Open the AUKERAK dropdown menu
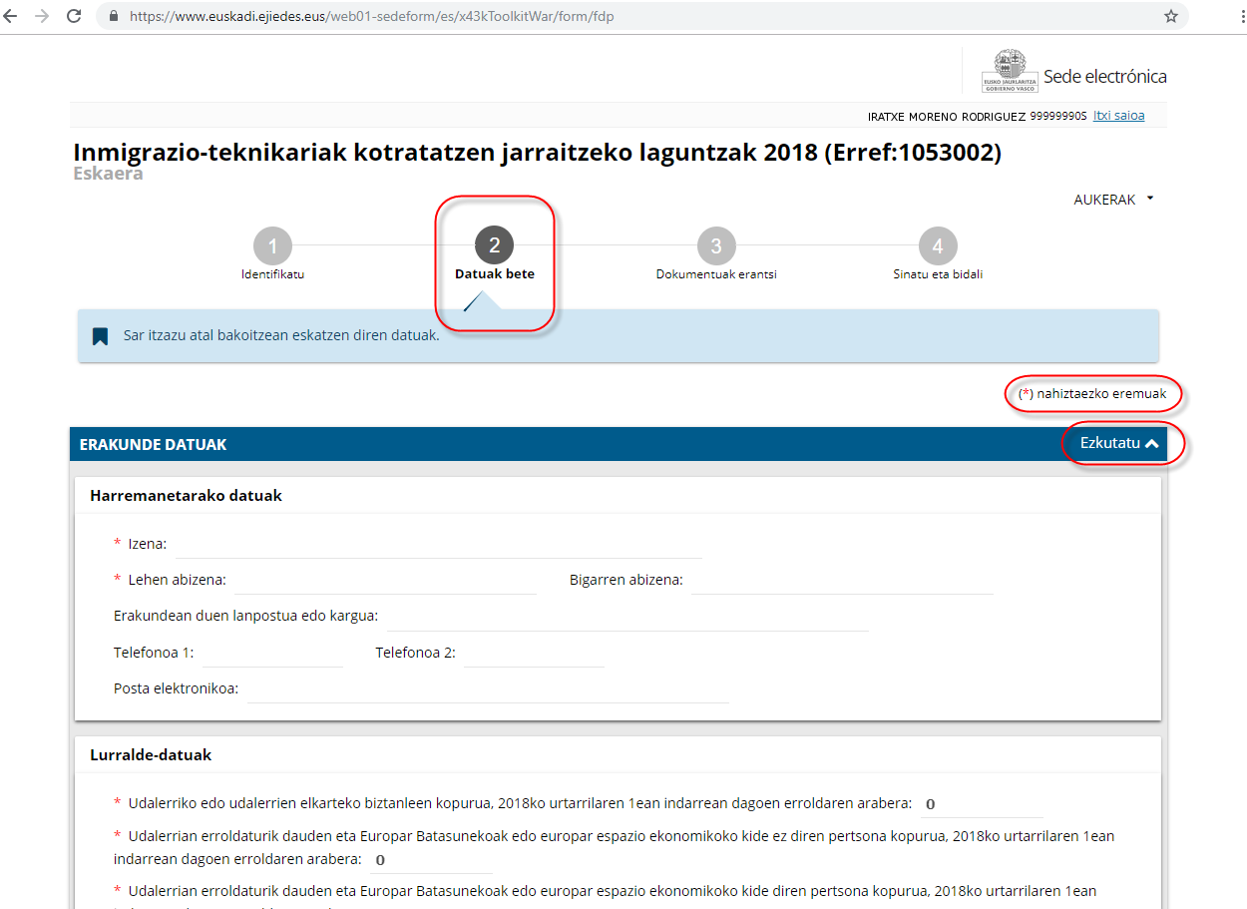 (x=1113, y=200)
